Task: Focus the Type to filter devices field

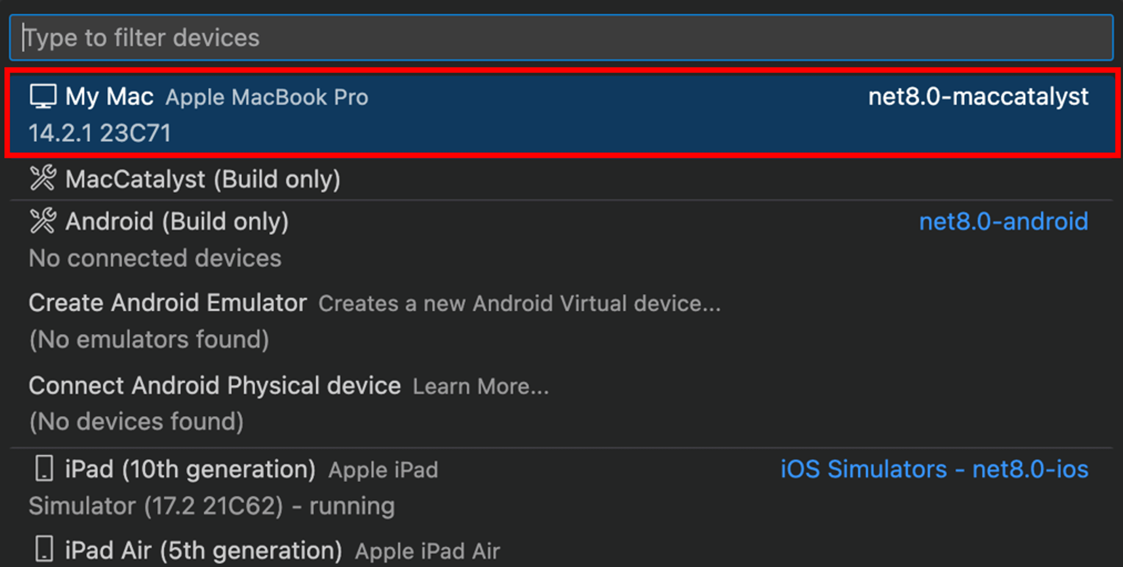Action: click(x=561, y=37)
